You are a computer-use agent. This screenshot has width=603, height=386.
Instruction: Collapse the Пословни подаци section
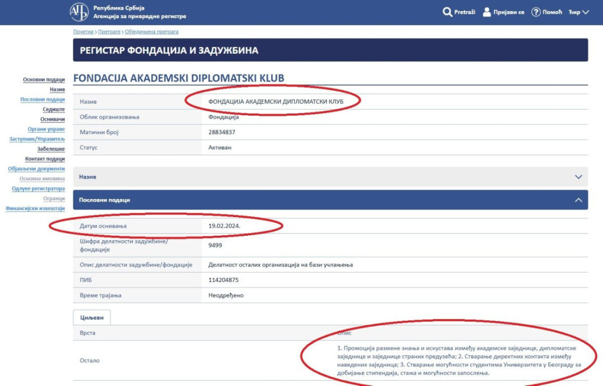(578, 200)
